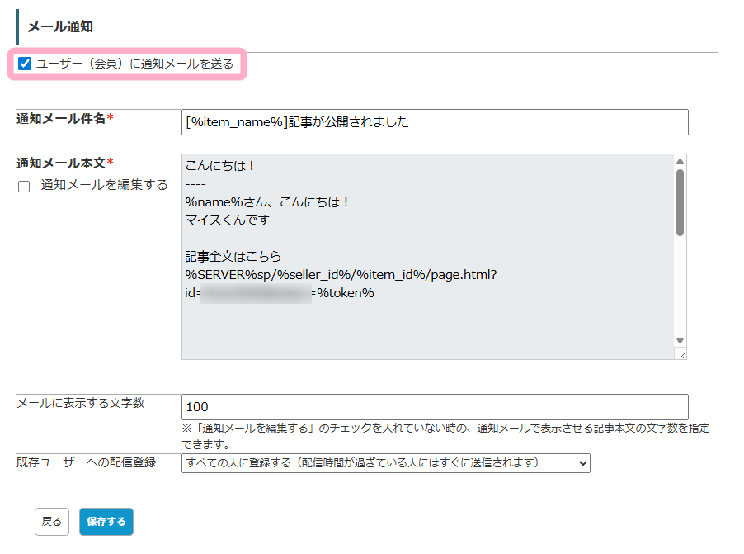Uncheck the ユーザー（会員）に通知メールを送る checkbox

(25, 64)
